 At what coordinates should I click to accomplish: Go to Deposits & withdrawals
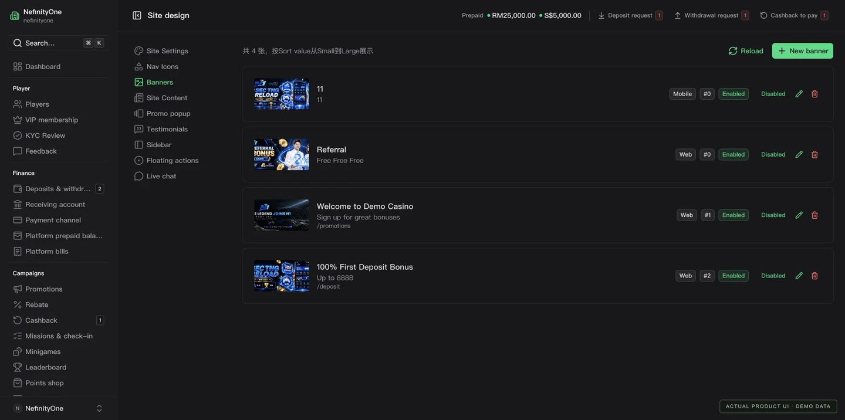click(x=59, y=189)
